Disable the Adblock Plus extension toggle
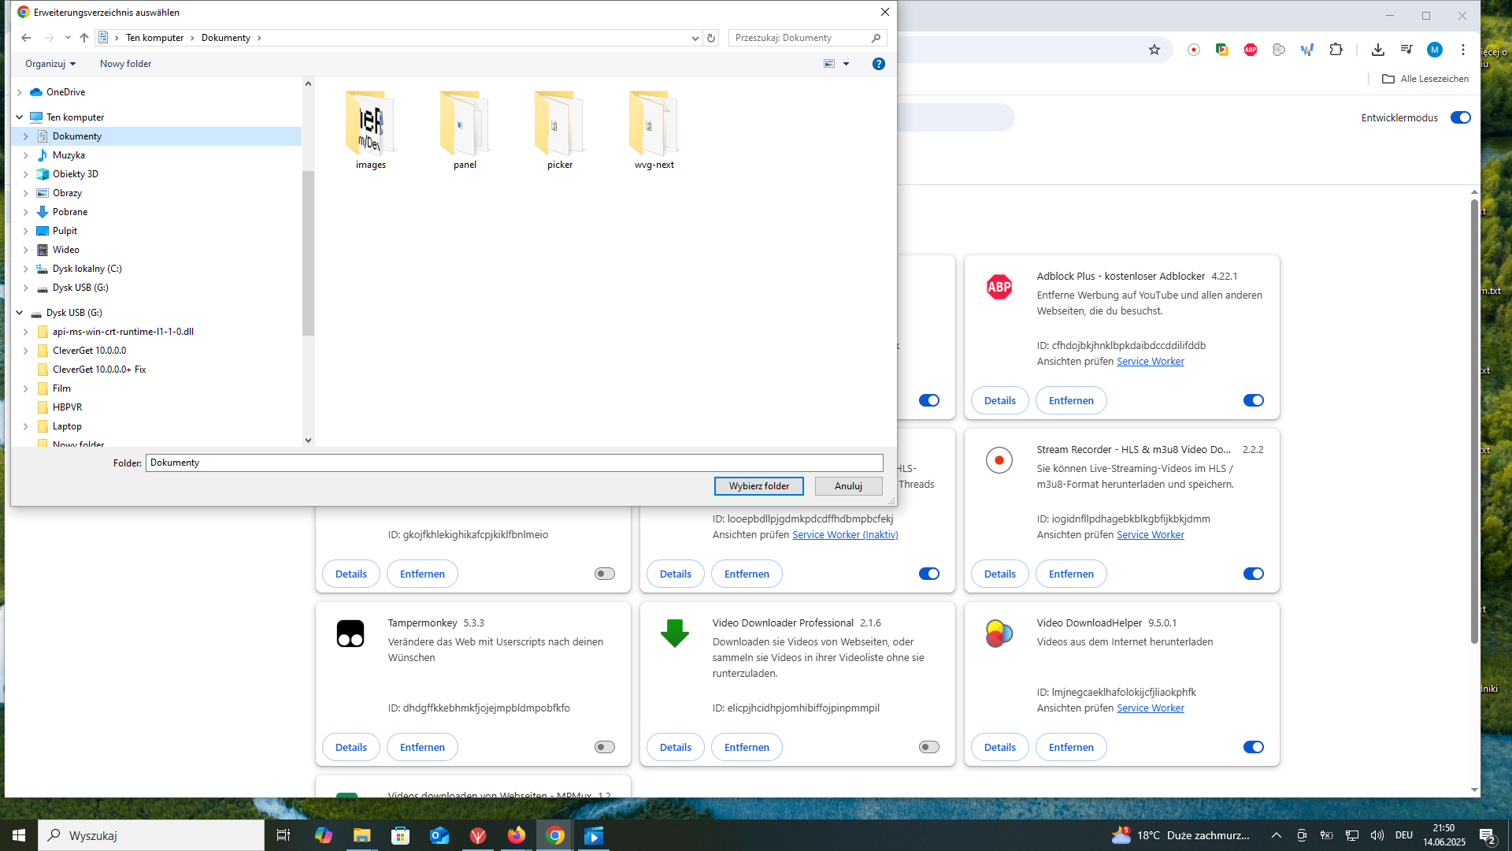The height and width of the screenshot is (851, 1512). click(x=1253, y=400)
